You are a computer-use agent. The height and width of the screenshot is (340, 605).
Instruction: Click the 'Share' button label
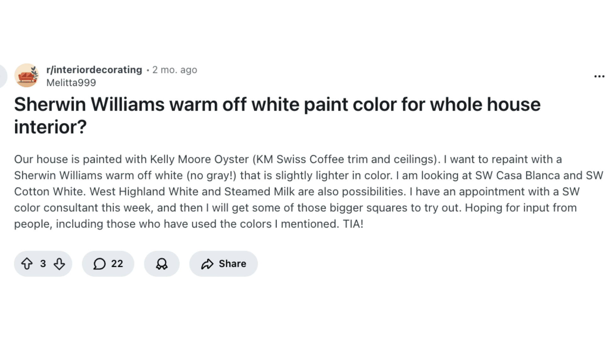[233, 263]
